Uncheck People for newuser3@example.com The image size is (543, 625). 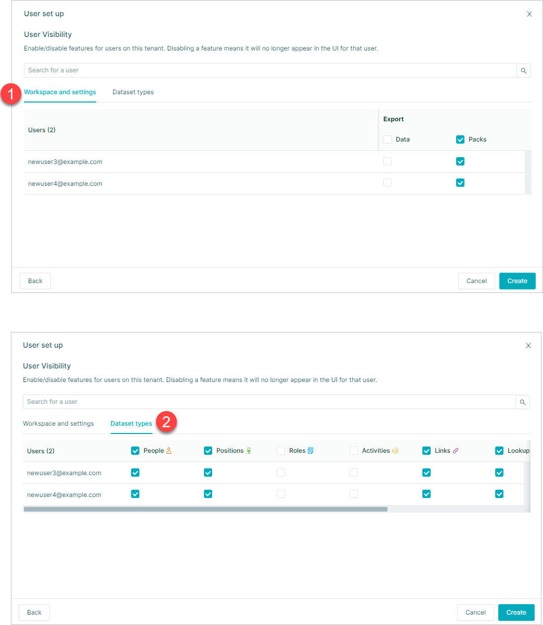tap(135, 473)
